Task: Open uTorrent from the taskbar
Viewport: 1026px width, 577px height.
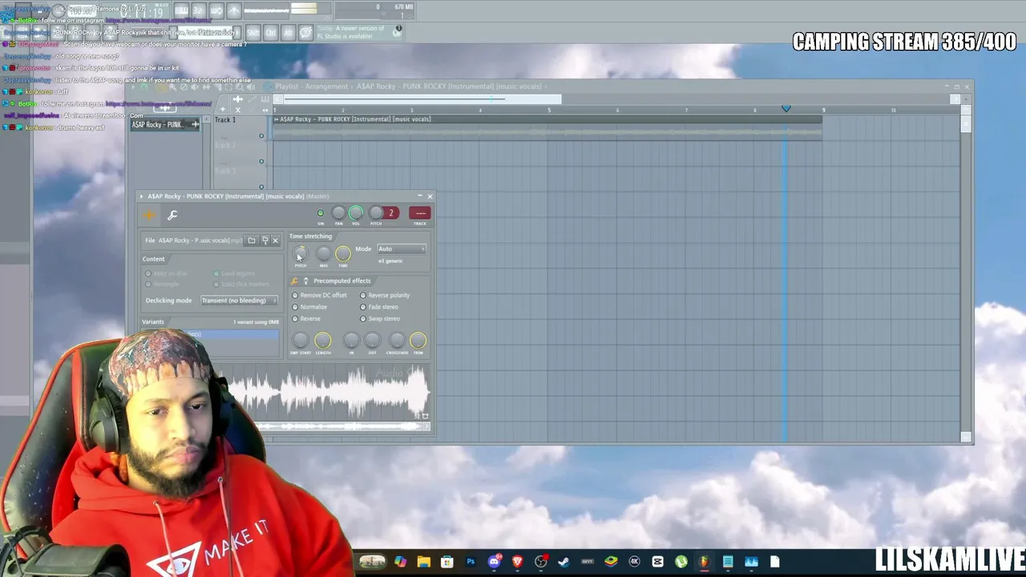Action: [681, 562]
